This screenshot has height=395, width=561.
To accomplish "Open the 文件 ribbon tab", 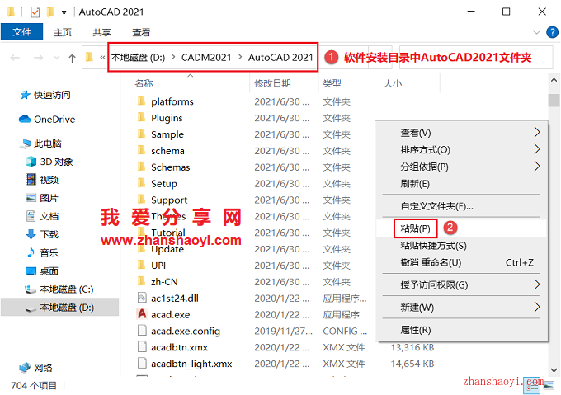I will coord(21,32).
